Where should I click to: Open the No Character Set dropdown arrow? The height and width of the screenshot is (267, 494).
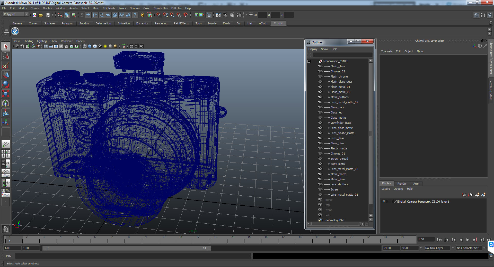point(453,248)
